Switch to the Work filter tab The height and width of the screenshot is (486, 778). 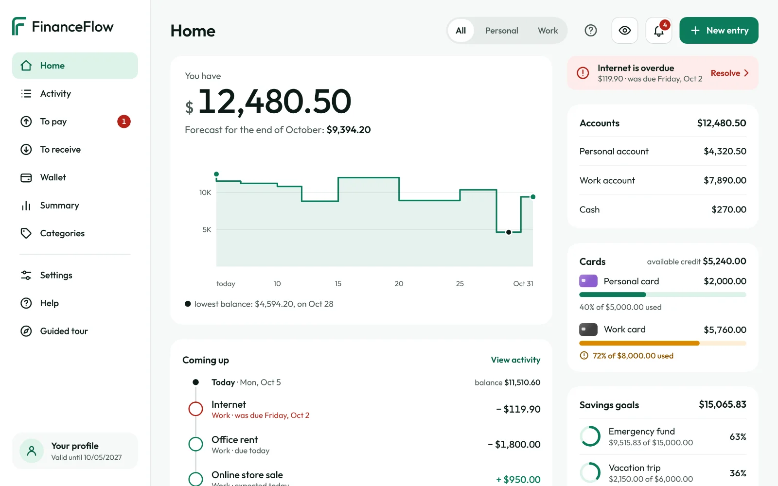(x=548, y=31)
